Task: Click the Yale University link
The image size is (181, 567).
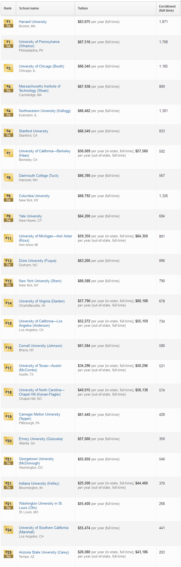Action: [x=30, y=216]
